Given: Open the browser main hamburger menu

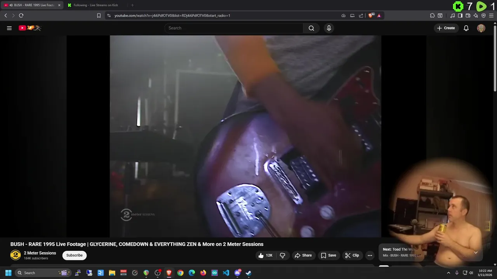Looking at the screenshot, I should [x=491, y=15].
